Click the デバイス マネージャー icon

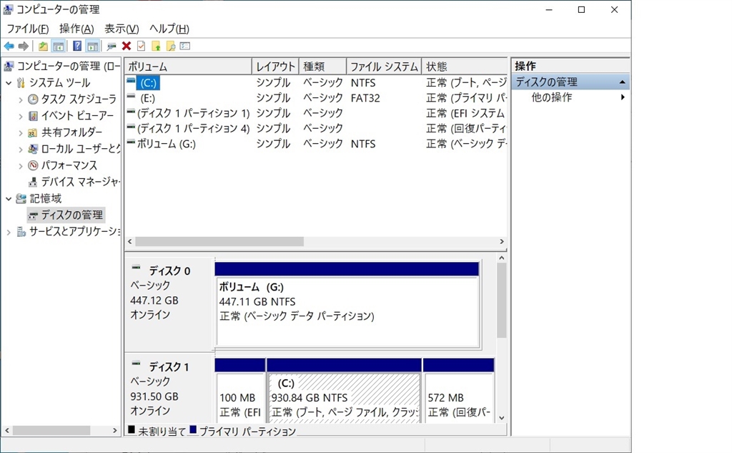pos(33,182)
